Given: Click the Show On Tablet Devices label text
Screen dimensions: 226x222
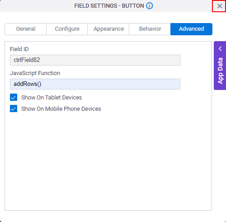Looking at the screenshot, I should [52, 98].
